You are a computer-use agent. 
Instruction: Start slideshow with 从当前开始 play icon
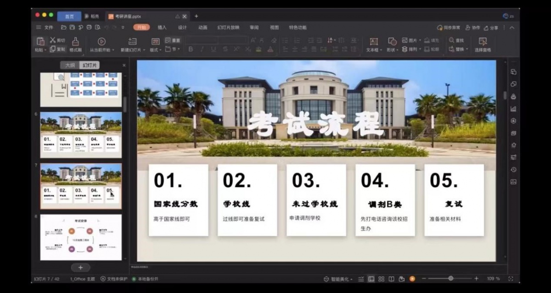[x=101, y=42]
